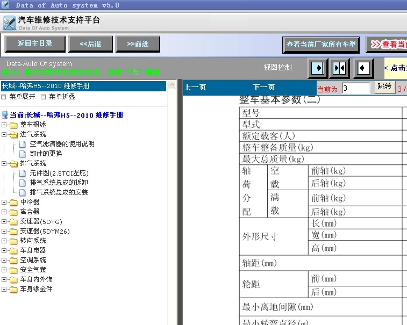Viewport: 407px width, 325px height.
Task: Click the document icon for 部件的更换
Action: pyautogui.click(x=23, y=154)
